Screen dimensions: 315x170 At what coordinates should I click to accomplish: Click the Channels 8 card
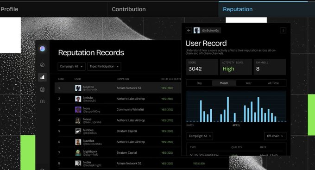click(270, 67)
